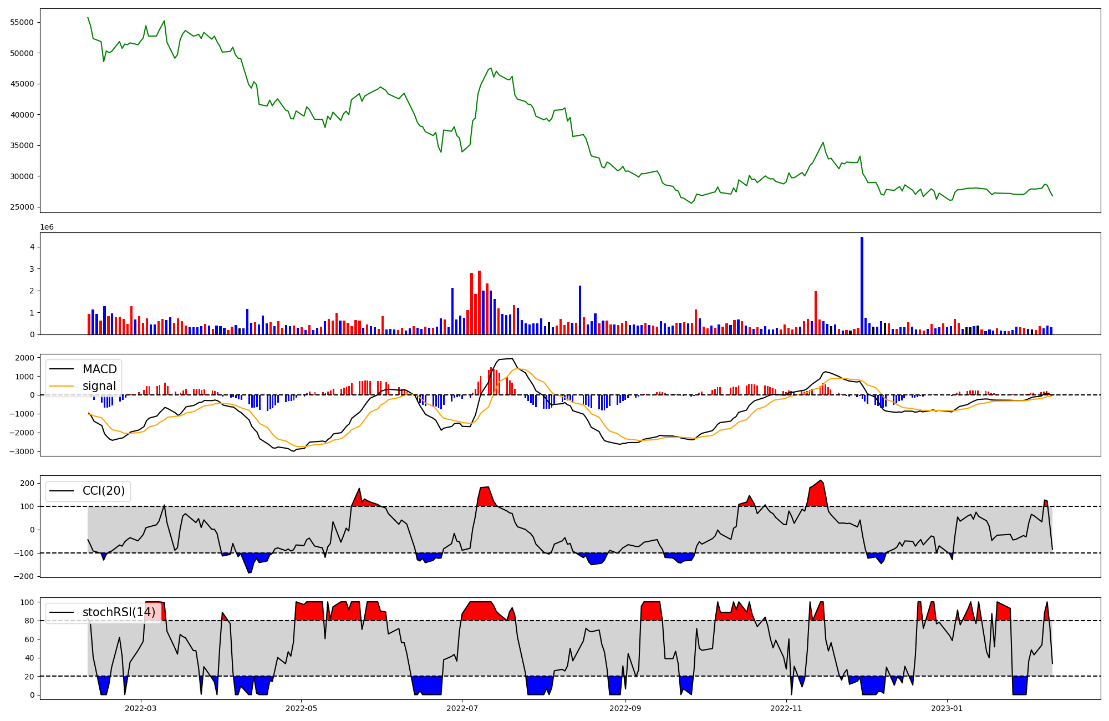Click the stochRSI(14) legend entry
The height and width of the screenshot is (721, 1109).
click(x=119, y=612)
